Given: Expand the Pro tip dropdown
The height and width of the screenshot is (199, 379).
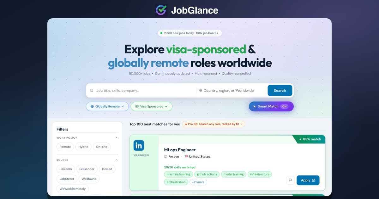Looking at the screenshot, I should point(214,124).
